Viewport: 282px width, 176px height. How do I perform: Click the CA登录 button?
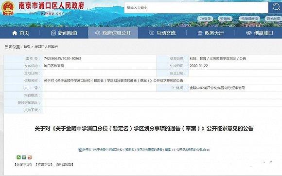coord(205,19)
